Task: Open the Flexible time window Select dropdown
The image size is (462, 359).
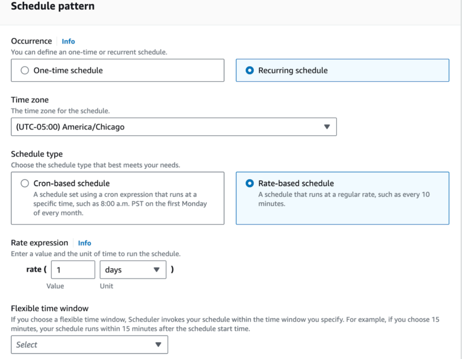Action: (89, 345)
